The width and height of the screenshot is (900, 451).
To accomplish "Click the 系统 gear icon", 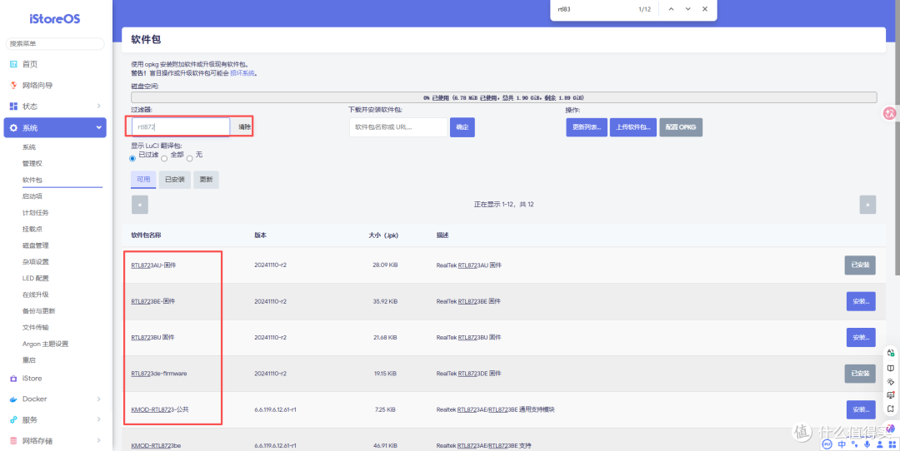I will [x=14, y=128].
